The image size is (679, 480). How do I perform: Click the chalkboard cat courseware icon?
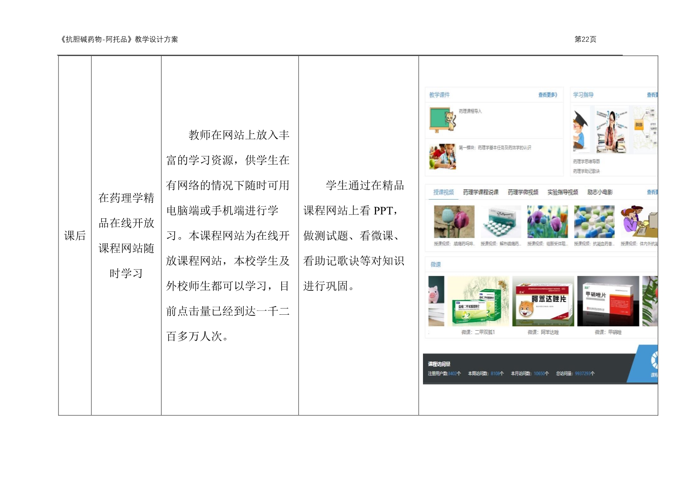click(x=442, y=120)
